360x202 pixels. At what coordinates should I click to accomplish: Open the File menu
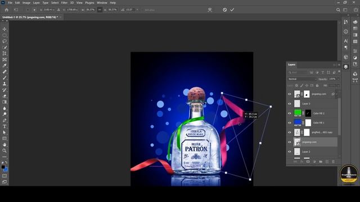click(10, 3)
